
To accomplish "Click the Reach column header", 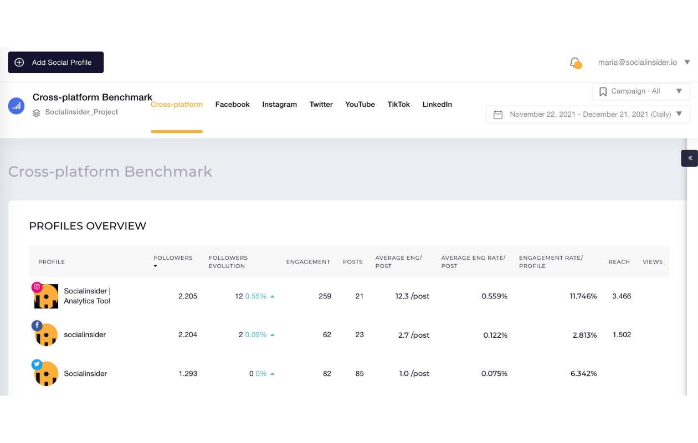I will 619,262.
